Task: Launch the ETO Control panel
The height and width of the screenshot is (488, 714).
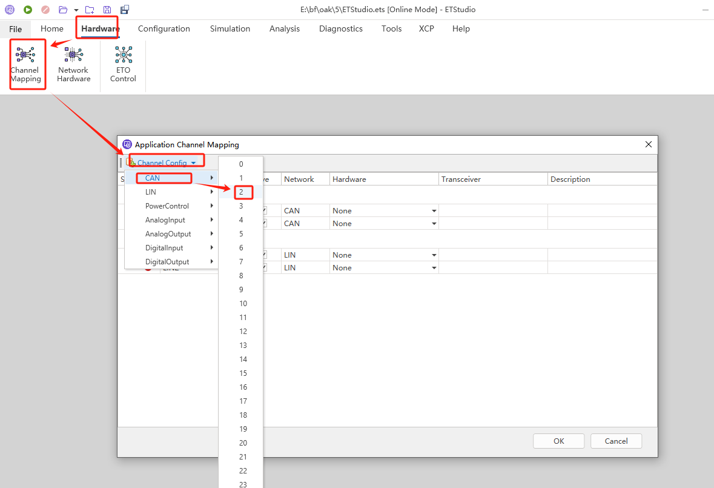Action: (x=123, y=65)
